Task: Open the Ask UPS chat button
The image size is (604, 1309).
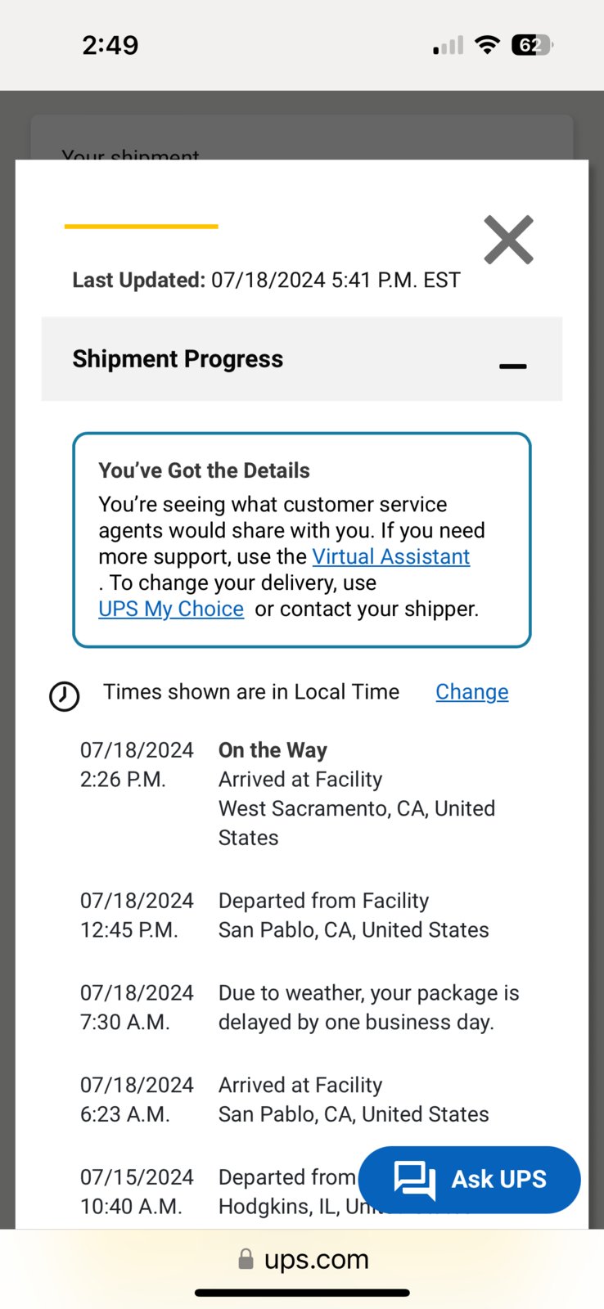Action: pos(470,1179)
